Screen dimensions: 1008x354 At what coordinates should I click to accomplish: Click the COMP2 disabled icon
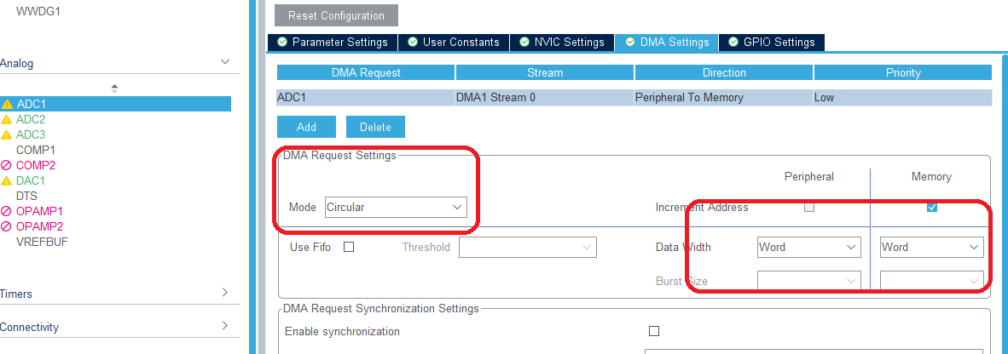[7, 165]
